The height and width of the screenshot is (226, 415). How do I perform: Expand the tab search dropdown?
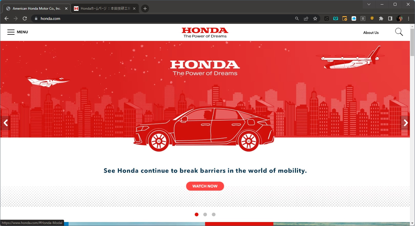(369, 4)
